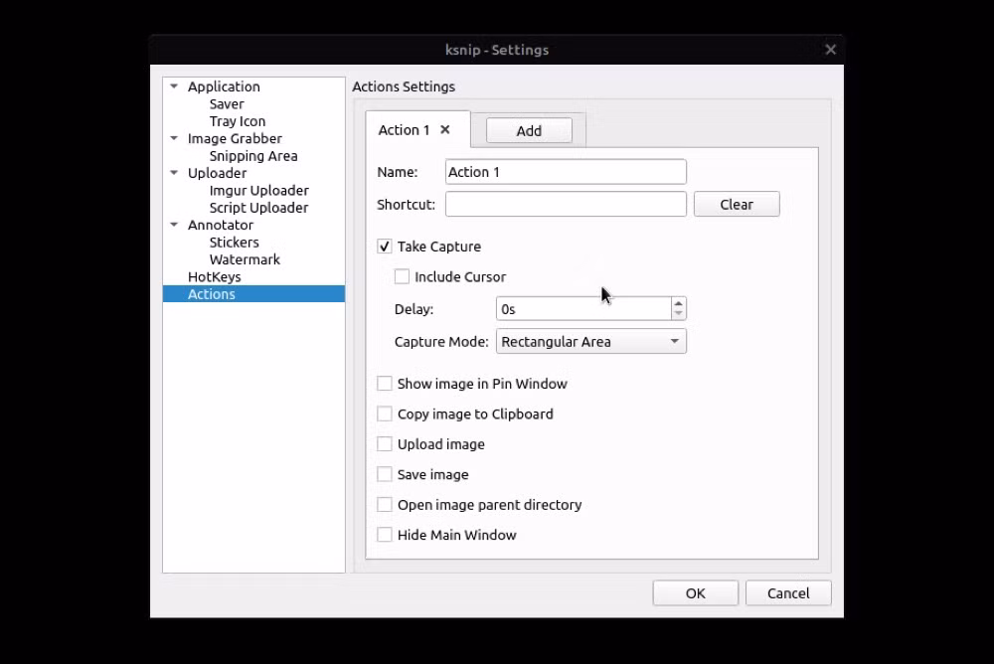Check the Hide Main Window option
This screenshot has height=664, width=994.
click(x=384, y=535)
